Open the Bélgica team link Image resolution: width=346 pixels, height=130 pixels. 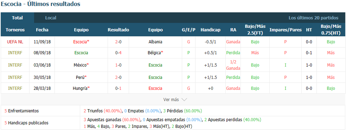[155, 53]
